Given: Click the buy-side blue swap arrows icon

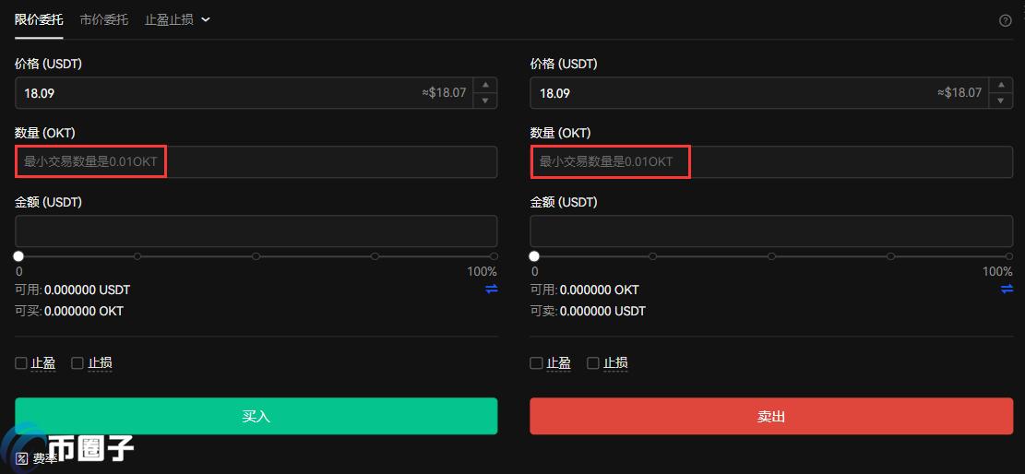Looking at the screenshot, I should pos(492,289).
